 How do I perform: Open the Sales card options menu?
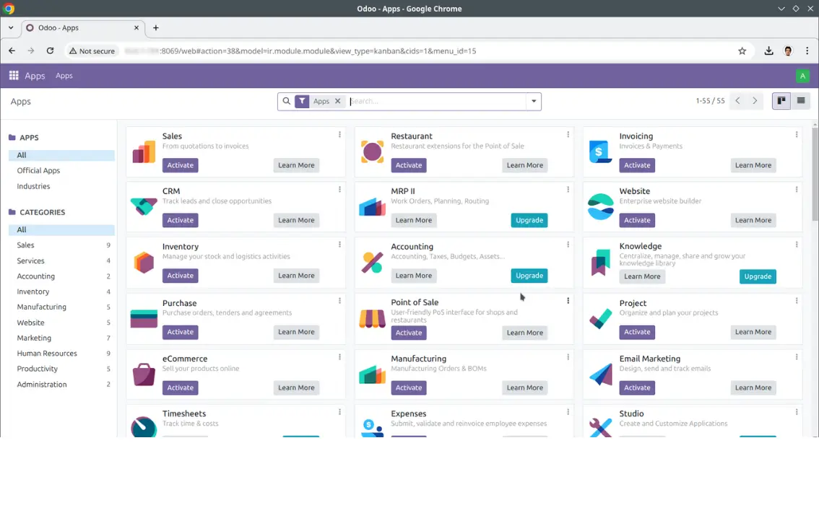tap(339, 135)
